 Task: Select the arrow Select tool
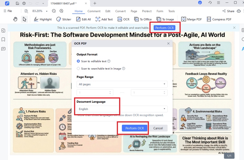point(24,19)
